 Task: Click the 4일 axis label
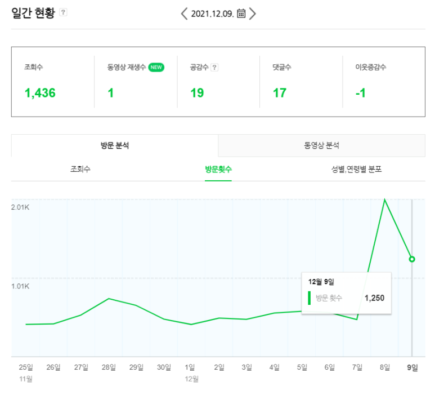[275, 367]
